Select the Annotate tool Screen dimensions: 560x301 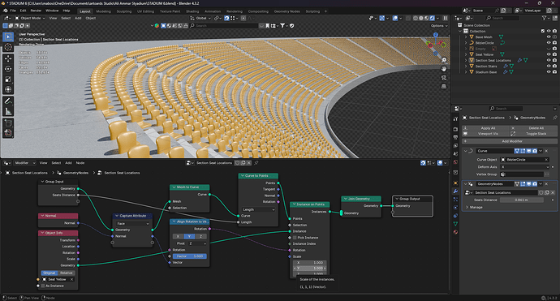tap(8, 101)
